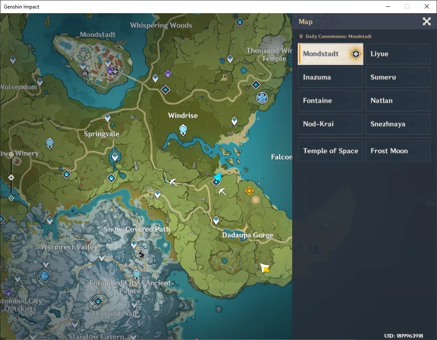Click the round domain icon by east coast
437x340 pixels.
coord(262,98)
